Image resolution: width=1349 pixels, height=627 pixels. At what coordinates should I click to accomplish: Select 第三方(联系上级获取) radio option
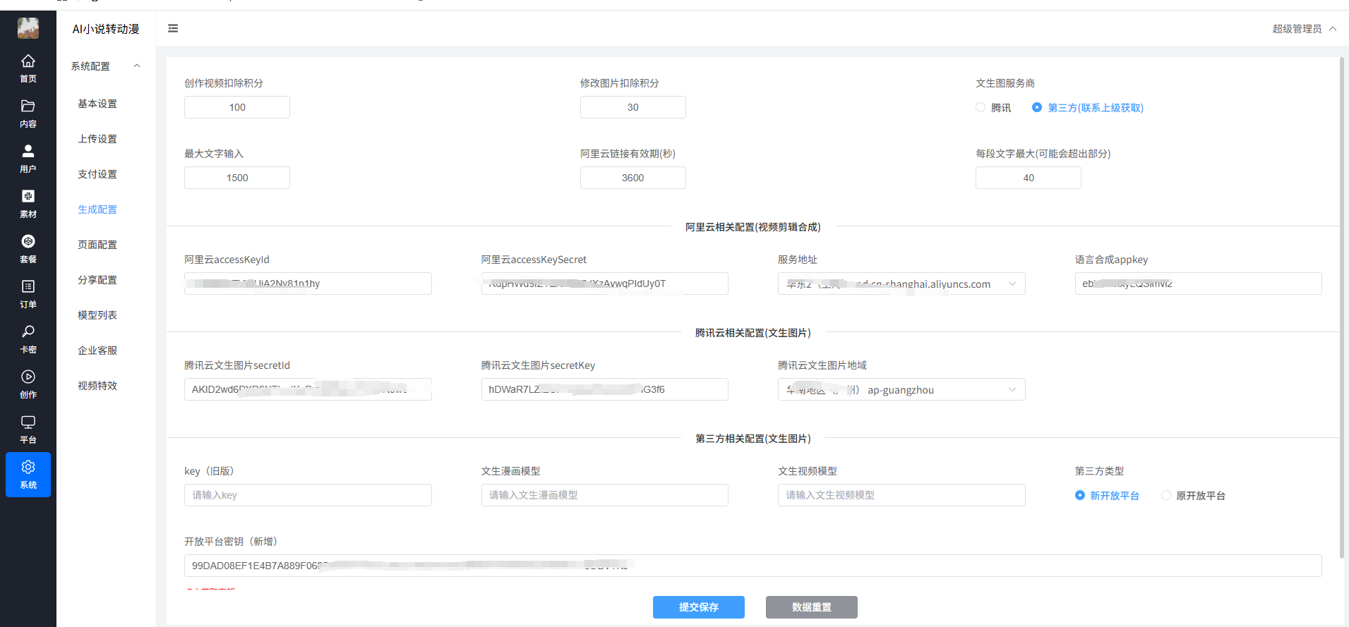click(x=1088, y=108)
